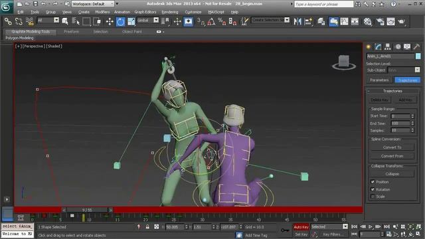Viewport: 425px width, 239px height.
Task: Toggle the Graphite Modeling Tools ribbon icon
Action: pyautogui.click(x=333, y=21)
